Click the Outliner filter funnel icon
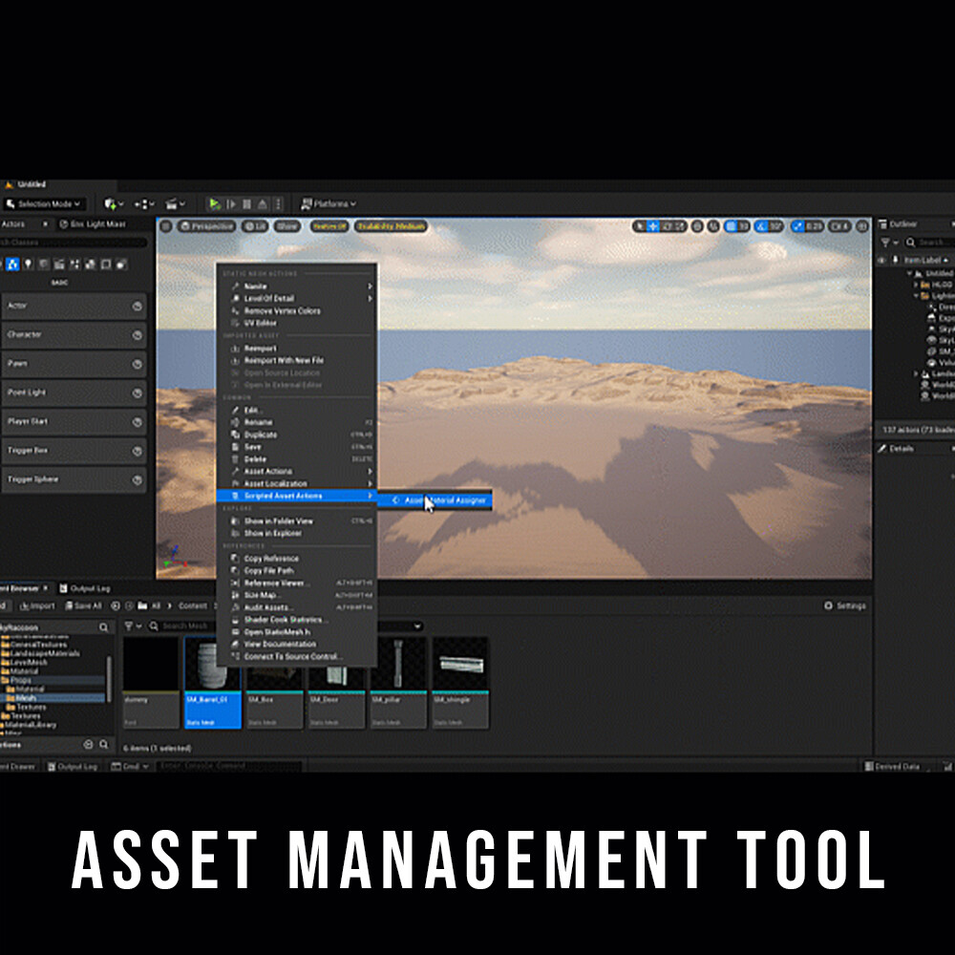Viewport: 955px width, 955px height. pyautogui.click(x=885, y=243)
